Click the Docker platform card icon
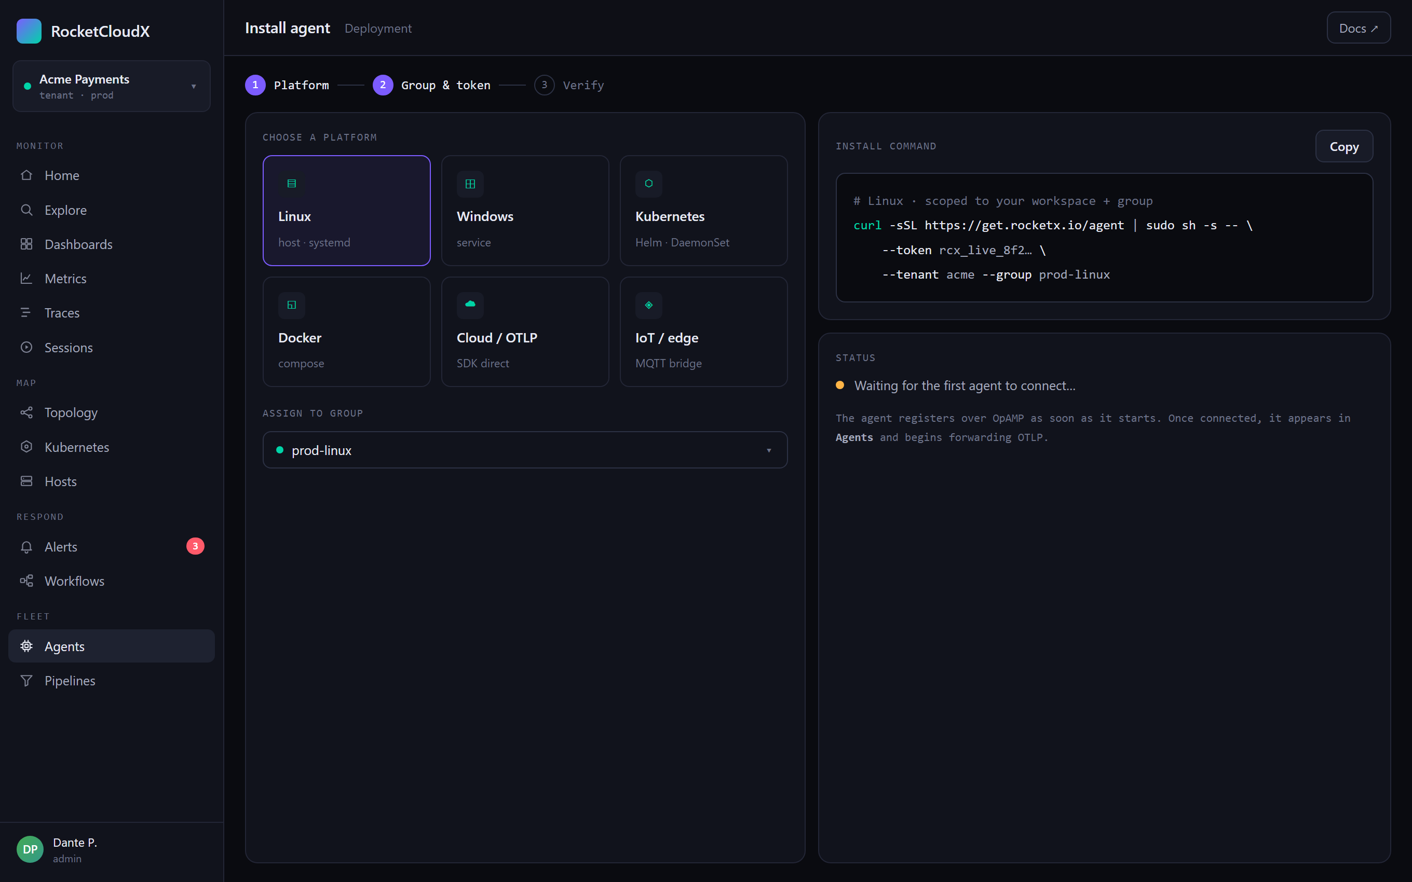 click(292, 305)
